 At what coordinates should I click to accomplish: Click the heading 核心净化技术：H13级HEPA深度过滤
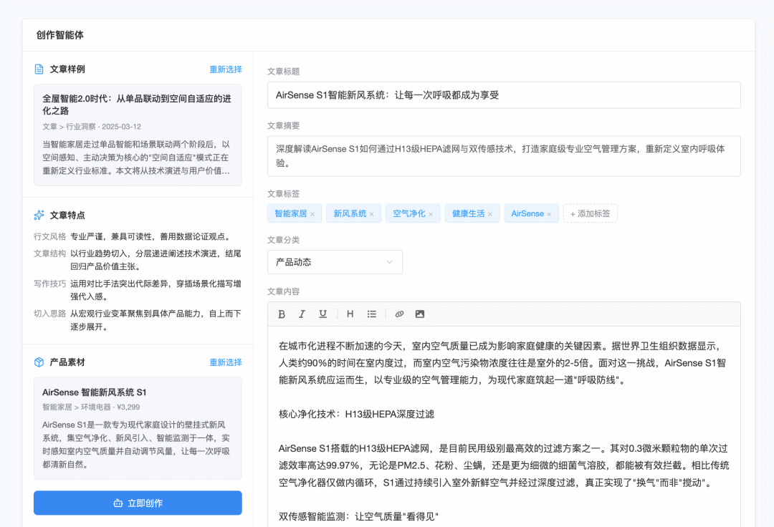(356, 414)
